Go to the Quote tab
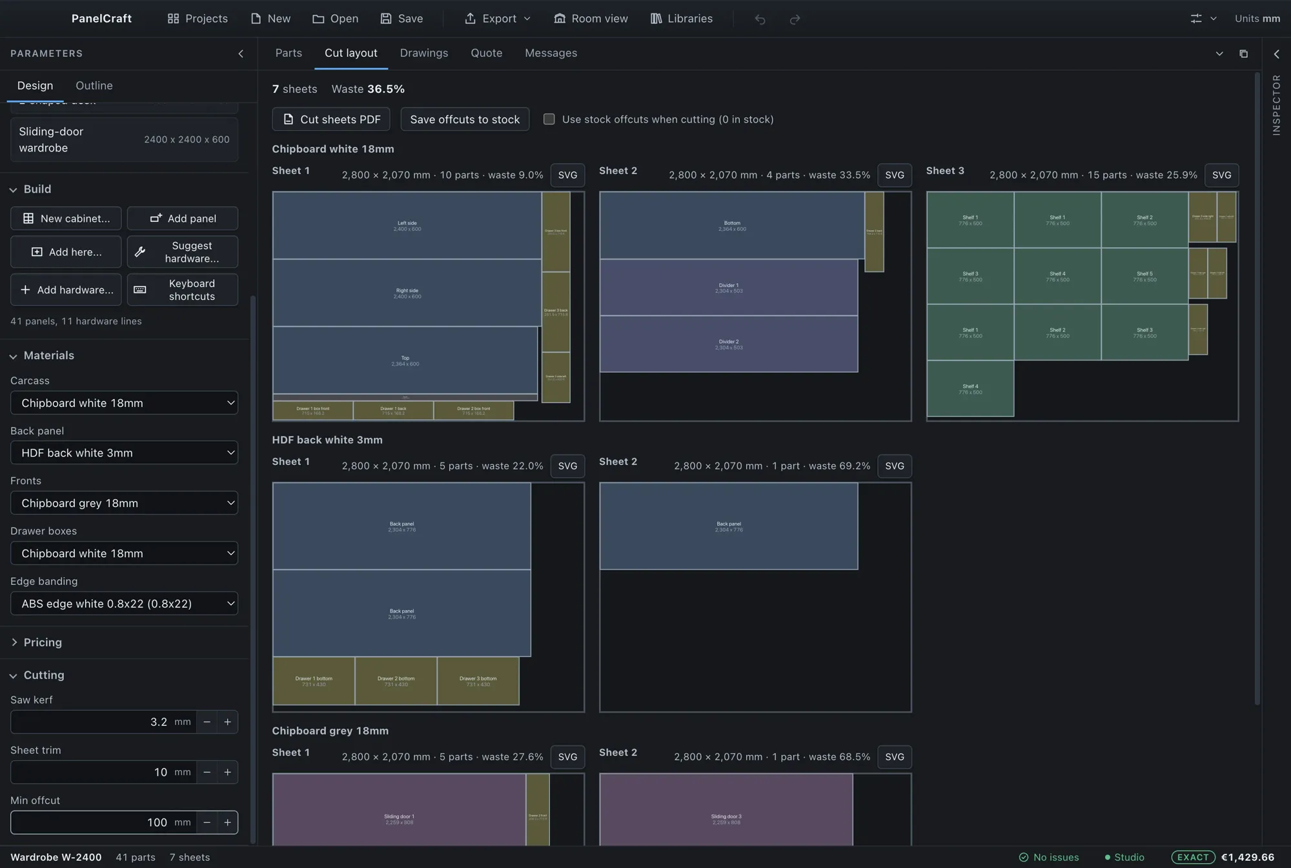The image size is (1291, 868). [486, 54]
